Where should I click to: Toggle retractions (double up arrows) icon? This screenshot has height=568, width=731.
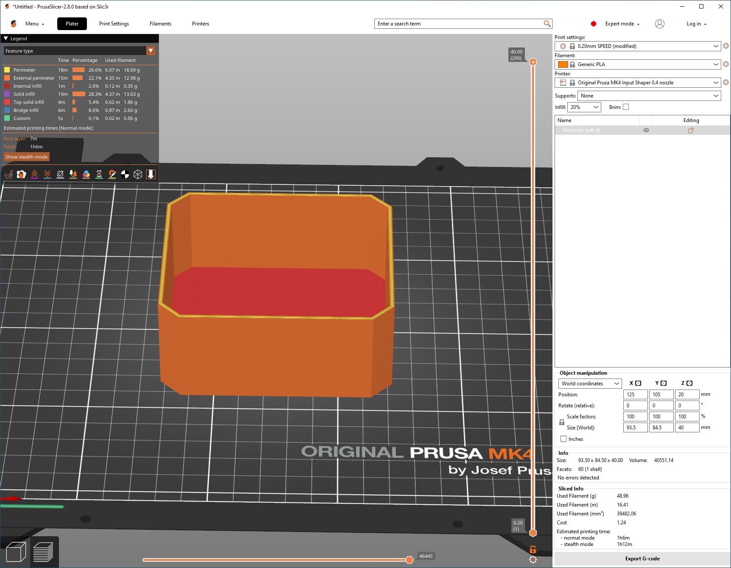(x=34, y=174)
